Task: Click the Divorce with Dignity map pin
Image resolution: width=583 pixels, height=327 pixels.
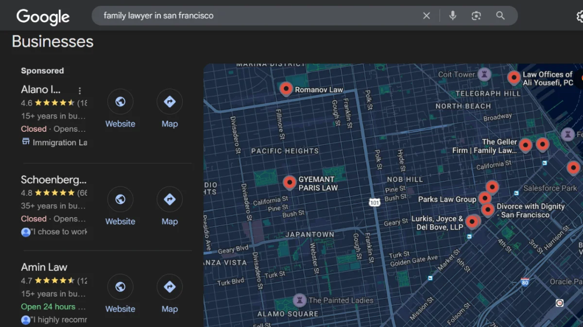Action: click(x=488, y=210)
